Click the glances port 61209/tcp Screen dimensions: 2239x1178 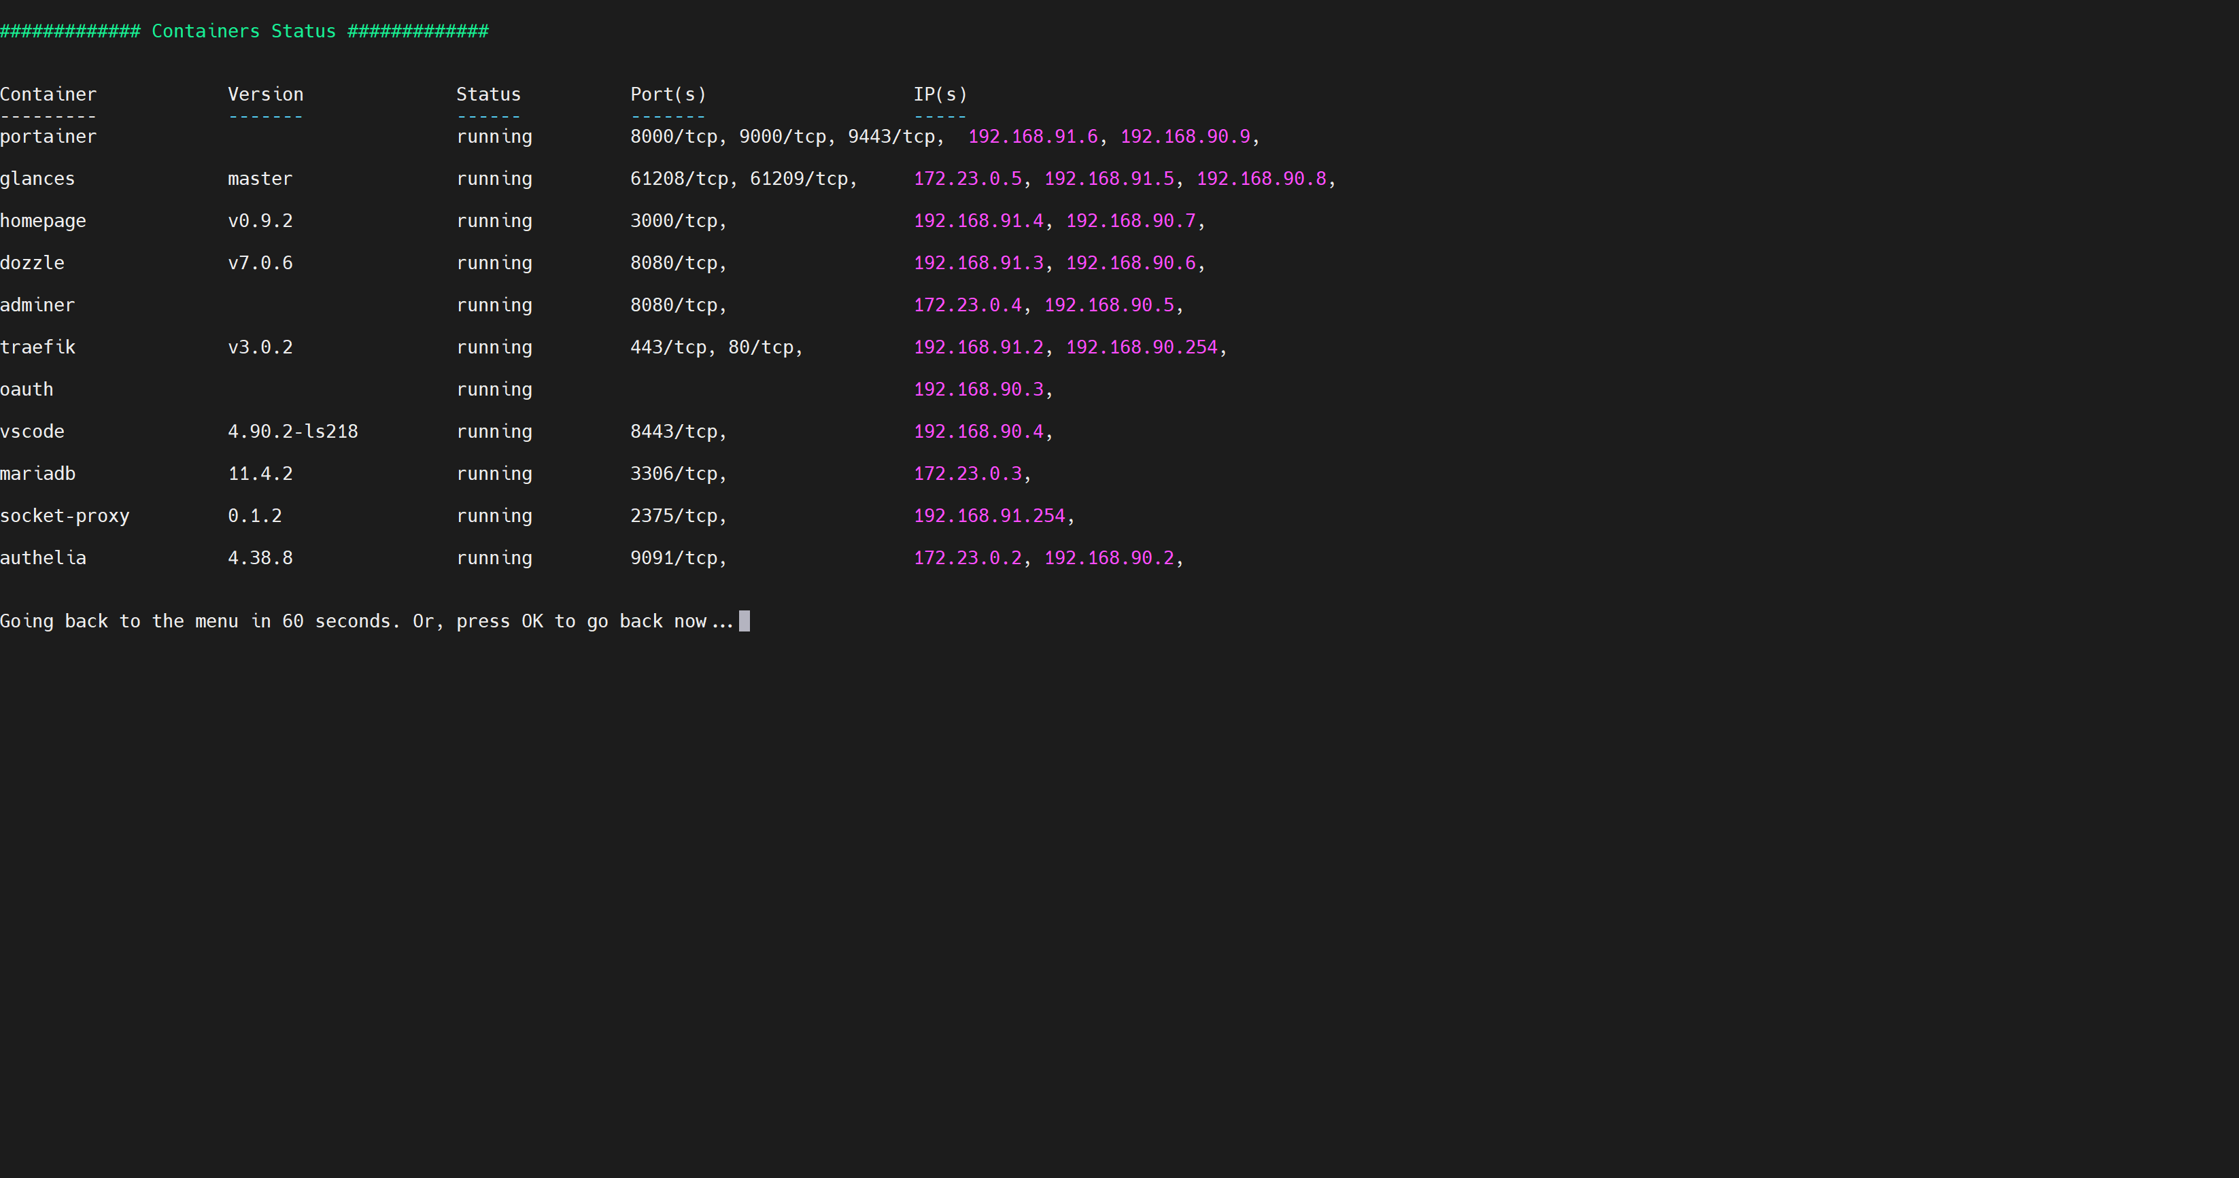[799, 179]
